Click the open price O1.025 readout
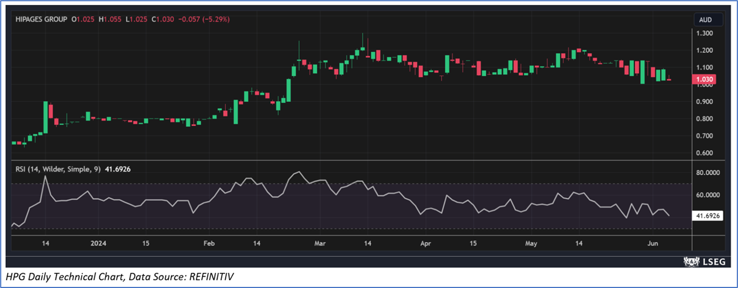 tap(82, 19)
